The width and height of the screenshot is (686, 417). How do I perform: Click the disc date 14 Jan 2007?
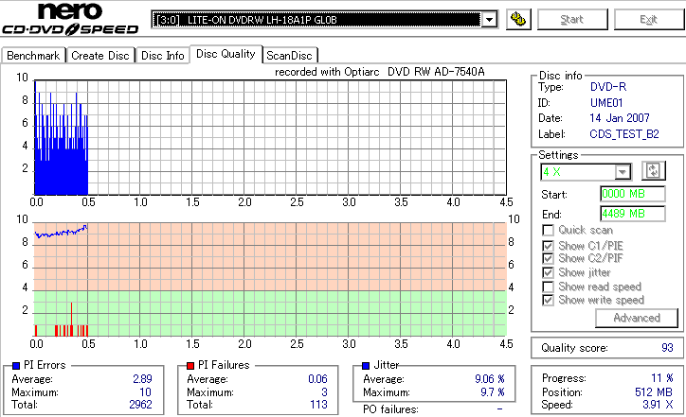tap(620, 118)
